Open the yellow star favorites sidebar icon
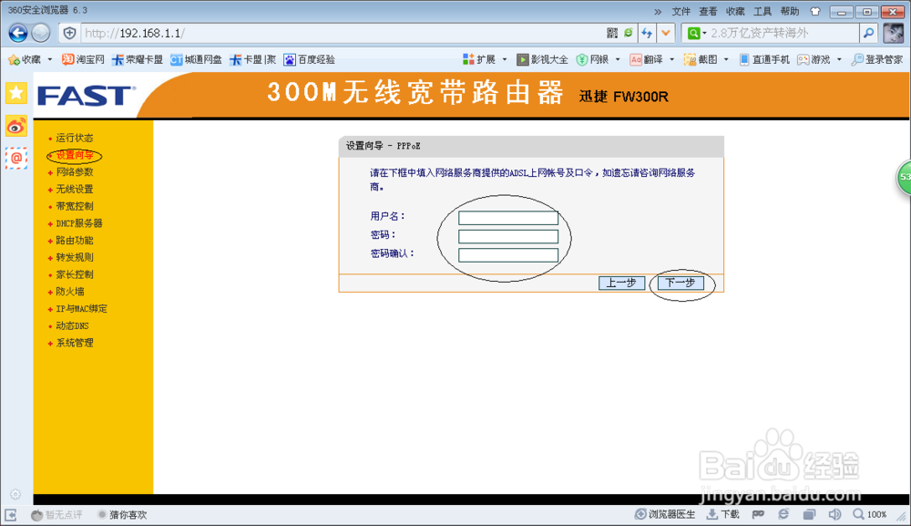 pyautogui.click(x=16, y=93)
